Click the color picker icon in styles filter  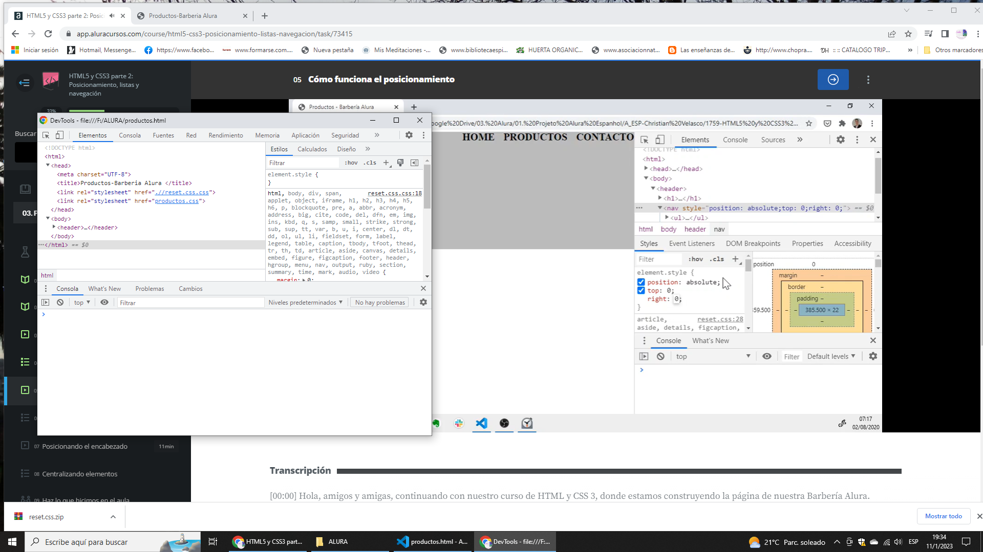pos(401,163)
